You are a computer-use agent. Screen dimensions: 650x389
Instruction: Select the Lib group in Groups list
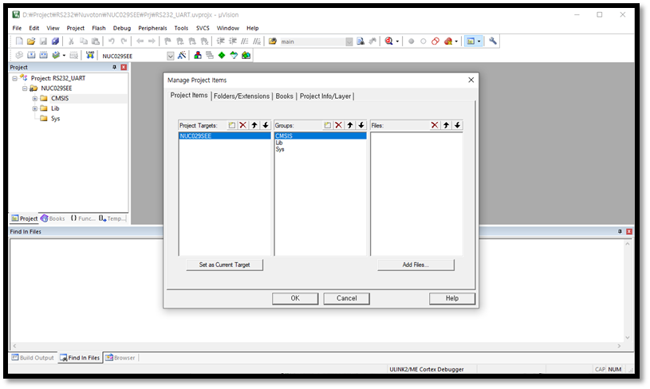(279, 143)
